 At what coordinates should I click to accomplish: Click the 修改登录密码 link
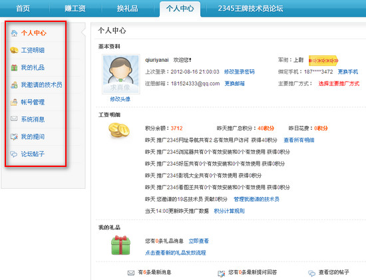pos(240,72)
